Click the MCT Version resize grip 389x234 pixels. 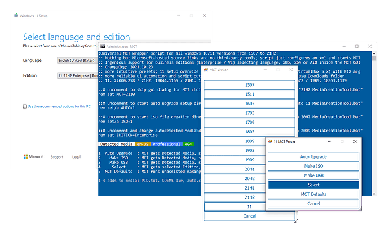pos(295,221)
